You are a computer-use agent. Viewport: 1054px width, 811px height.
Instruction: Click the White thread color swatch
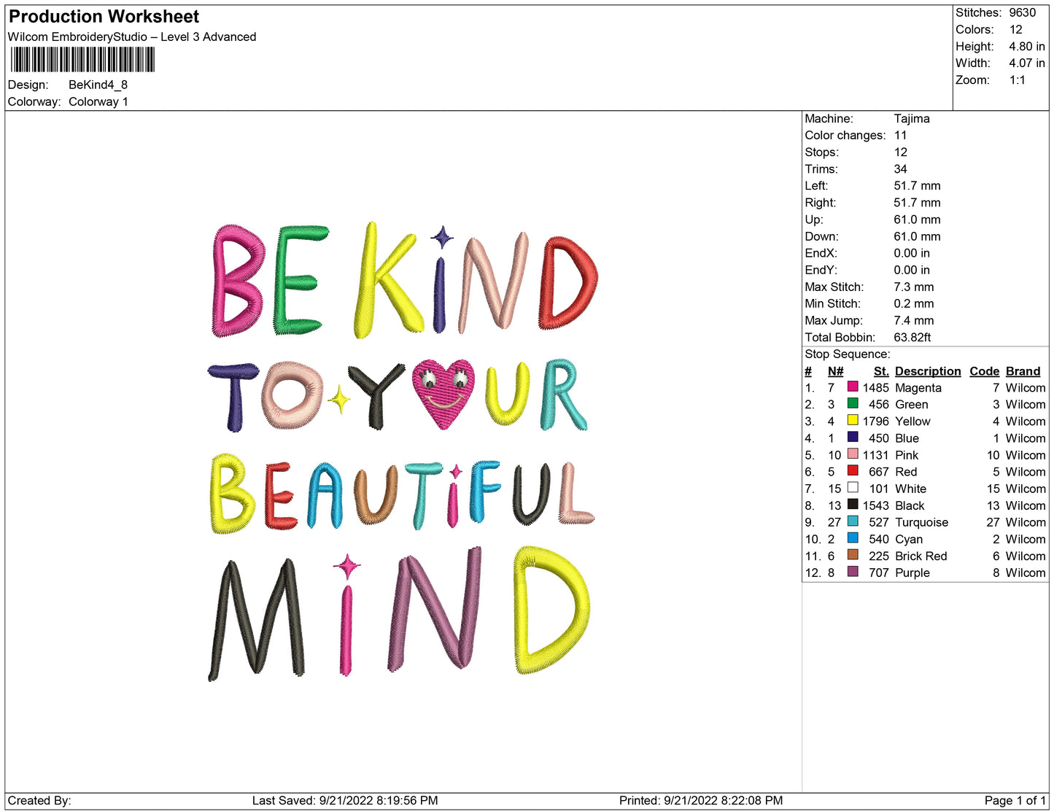(852, 487)
